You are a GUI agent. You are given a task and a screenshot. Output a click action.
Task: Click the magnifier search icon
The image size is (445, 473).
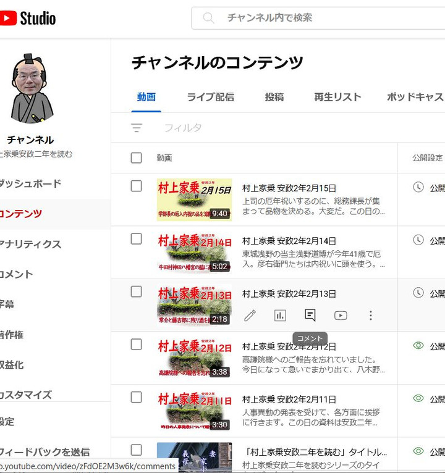[209, 18]
